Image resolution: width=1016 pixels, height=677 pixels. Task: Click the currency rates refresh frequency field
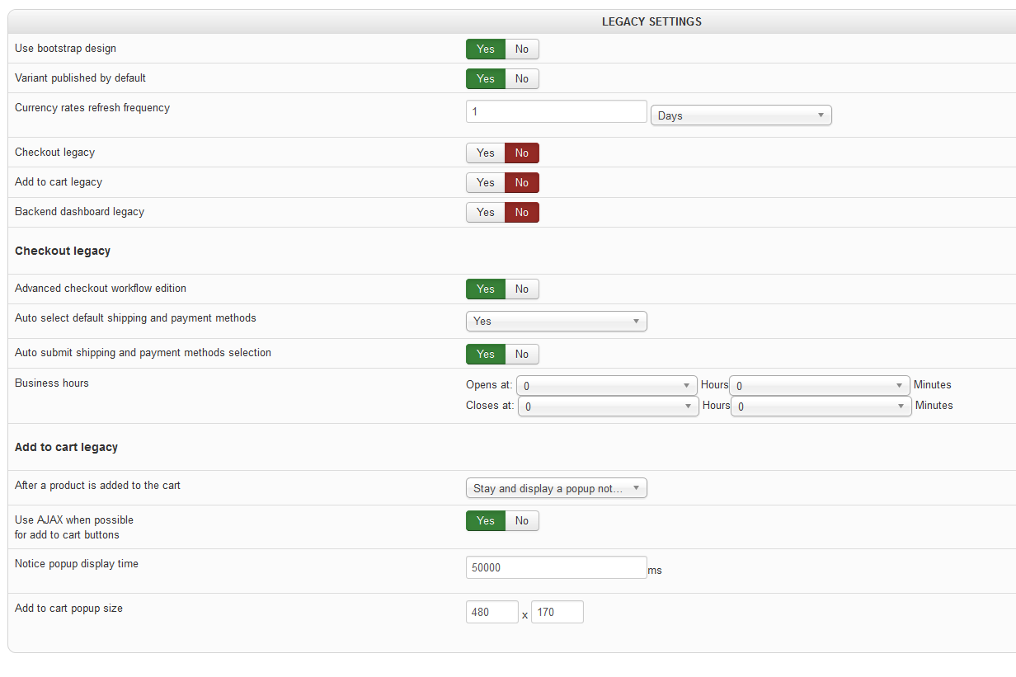pyautogui.click(x=556, y=111)
